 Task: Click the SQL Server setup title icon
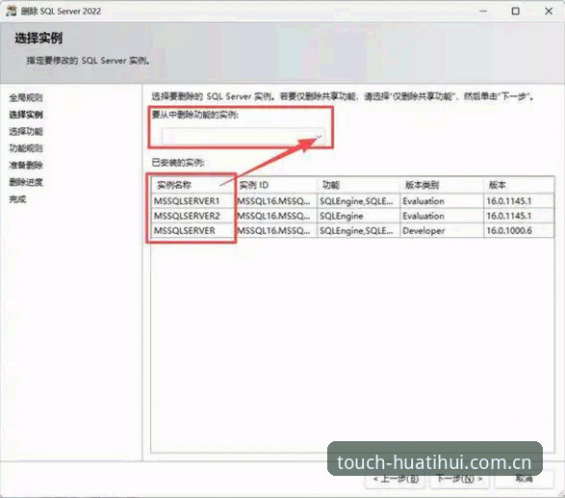12,11
